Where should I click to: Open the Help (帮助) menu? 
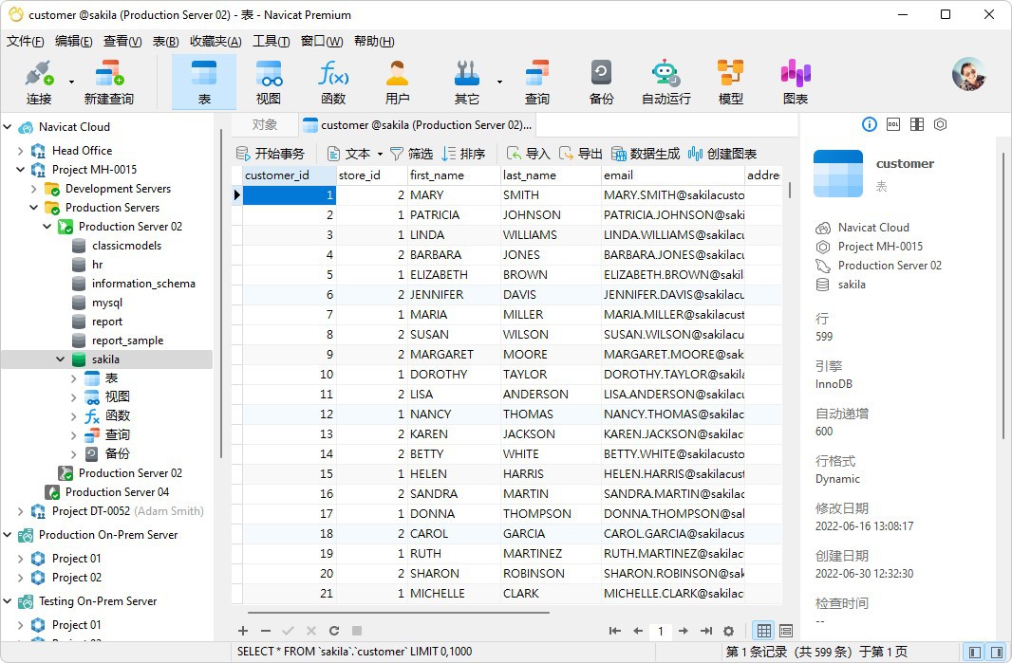[374, 42]
